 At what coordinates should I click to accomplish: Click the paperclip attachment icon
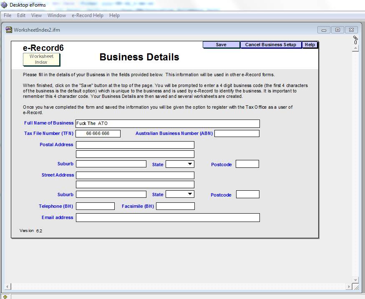[x=355, y=38]
